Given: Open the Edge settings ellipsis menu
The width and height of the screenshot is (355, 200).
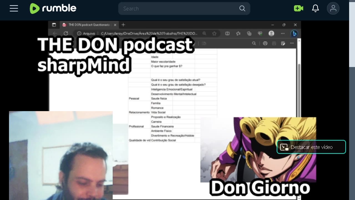Looking at the screenshot, I should [x=283, y=33].
